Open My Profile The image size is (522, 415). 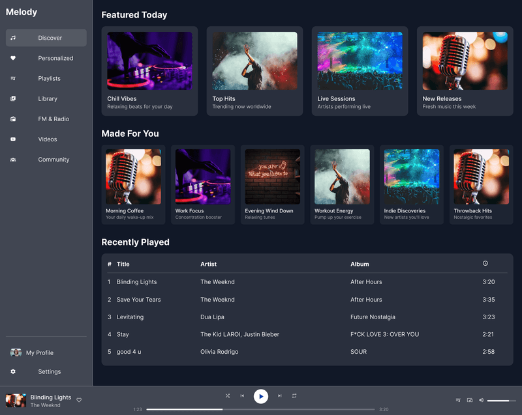[40, 352]
